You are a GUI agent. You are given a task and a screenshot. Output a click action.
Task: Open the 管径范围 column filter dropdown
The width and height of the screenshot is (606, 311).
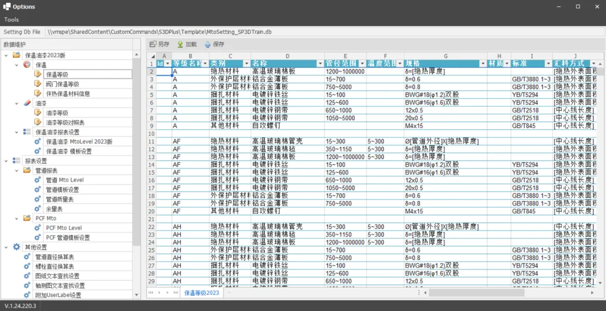click(362, 63)
